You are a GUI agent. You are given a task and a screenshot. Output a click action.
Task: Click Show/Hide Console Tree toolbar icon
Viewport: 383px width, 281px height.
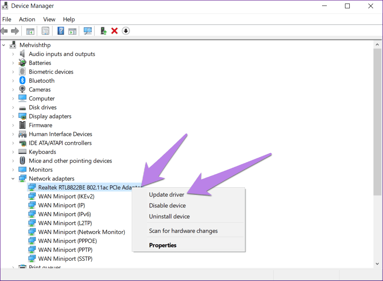click(30, 31)
